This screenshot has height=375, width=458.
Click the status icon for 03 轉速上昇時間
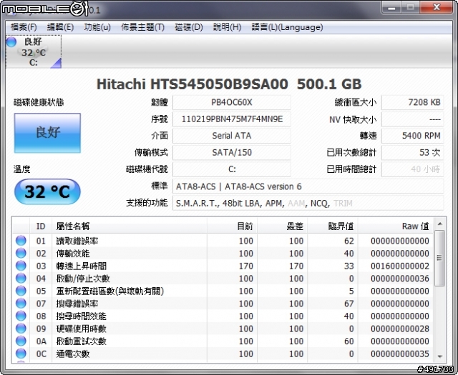21,266
